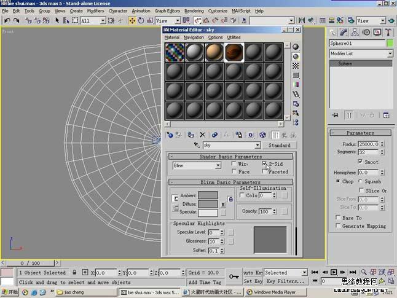The image size is (397, 298).
Task: Toggle the Backlight icon in Material Editor
Action: click(x=296, y=57)
